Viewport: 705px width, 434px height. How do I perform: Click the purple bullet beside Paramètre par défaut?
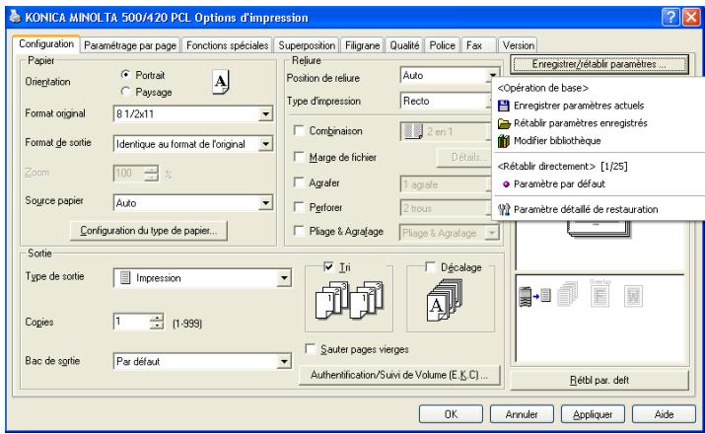[x=506, y=183]
